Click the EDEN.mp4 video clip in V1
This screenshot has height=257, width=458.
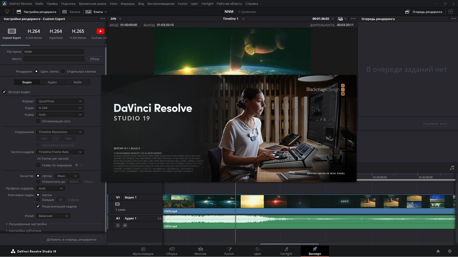tap(309, 204)
